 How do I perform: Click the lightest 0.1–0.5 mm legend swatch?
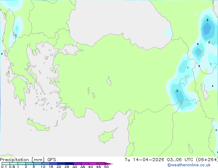pos(6,164)
